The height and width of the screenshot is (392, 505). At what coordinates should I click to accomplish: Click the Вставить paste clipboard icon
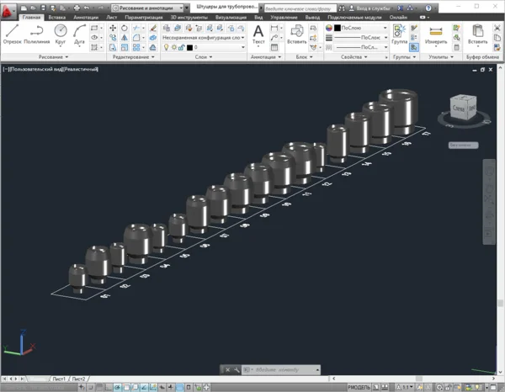click(477, 35)
